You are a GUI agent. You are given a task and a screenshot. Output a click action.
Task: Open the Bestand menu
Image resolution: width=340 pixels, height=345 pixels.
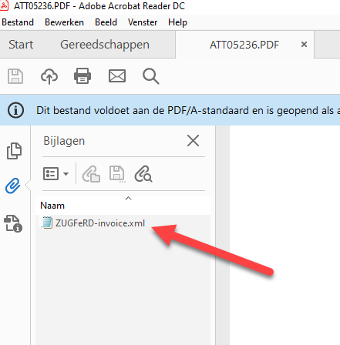(18, 22)
